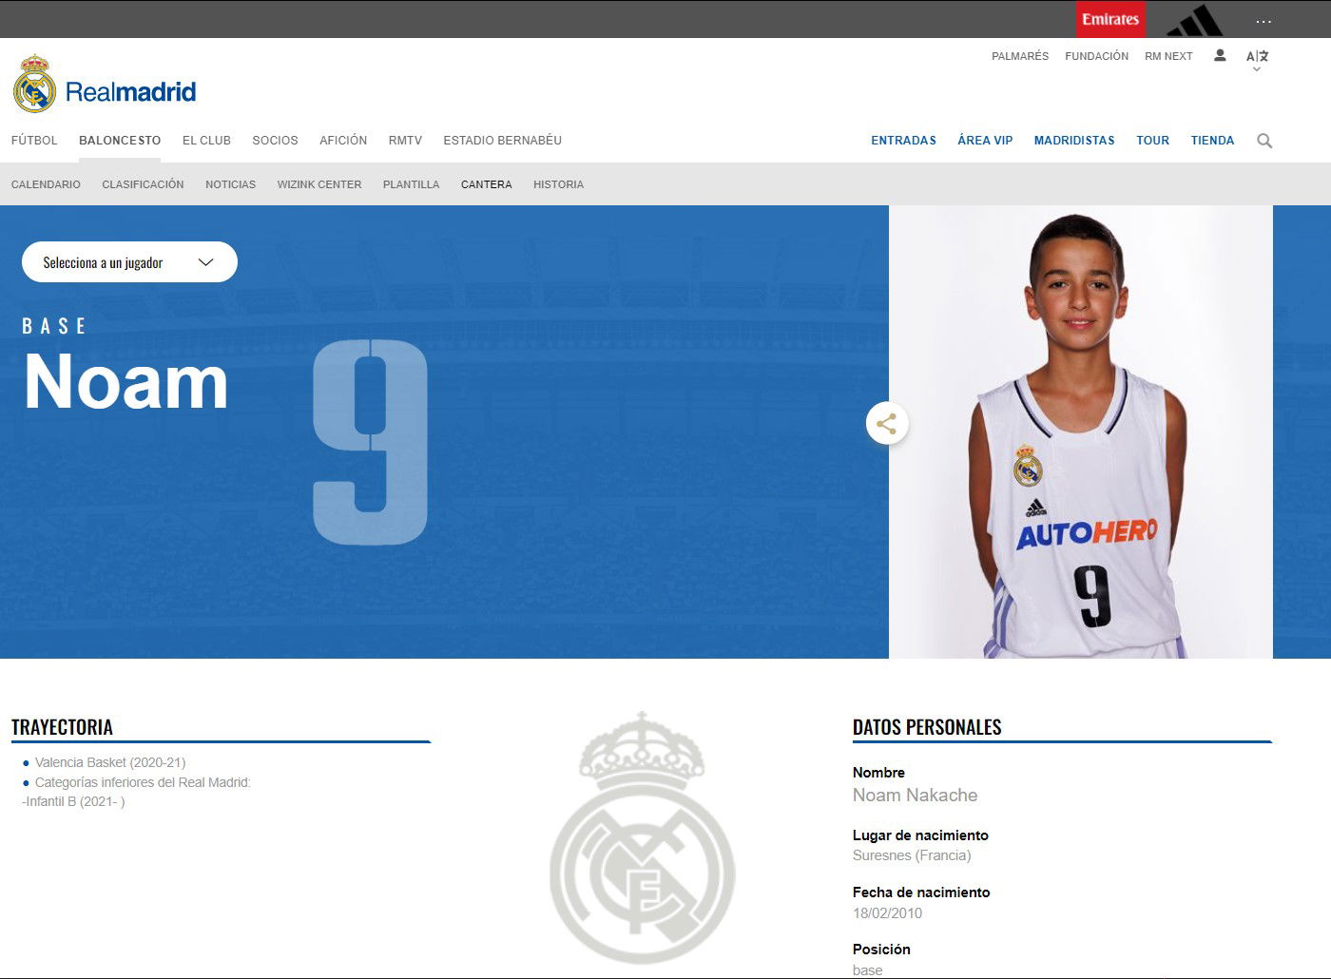Open the Emirates sponsor logo

pyautogui.click(x=1110, y=19)
